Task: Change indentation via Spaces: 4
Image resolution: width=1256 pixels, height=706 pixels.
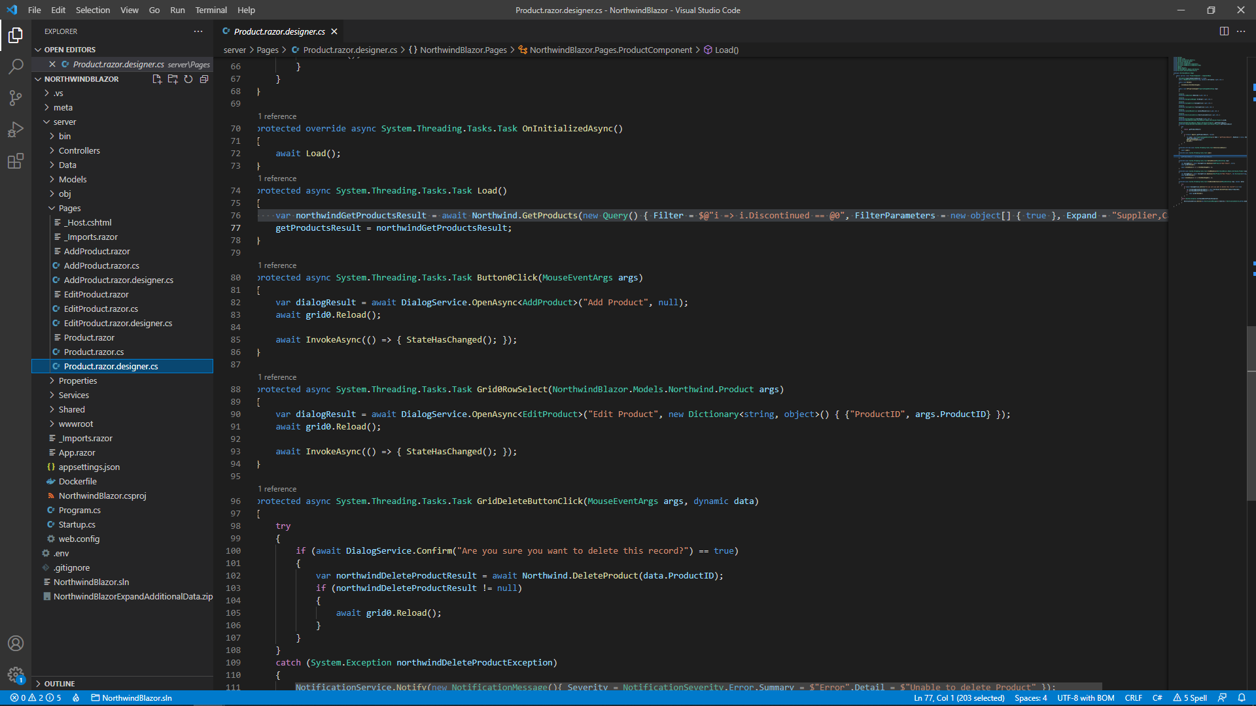Action: [x=1031, y=698]
